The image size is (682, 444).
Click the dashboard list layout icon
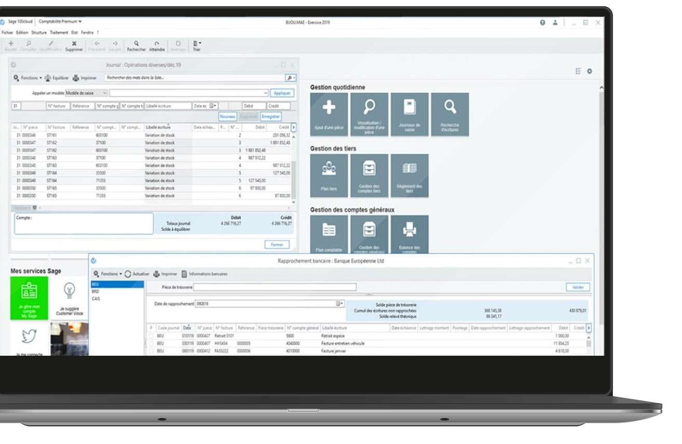coord(578,71)
